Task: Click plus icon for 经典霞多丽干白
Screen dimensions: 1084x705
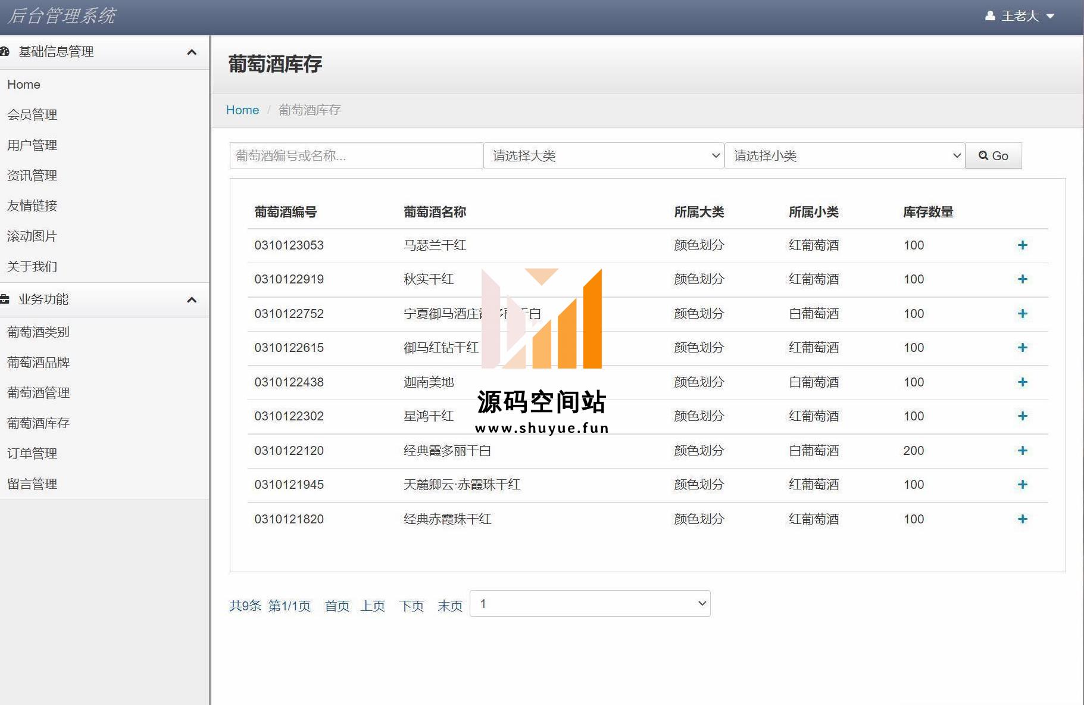Action: 1022,451
